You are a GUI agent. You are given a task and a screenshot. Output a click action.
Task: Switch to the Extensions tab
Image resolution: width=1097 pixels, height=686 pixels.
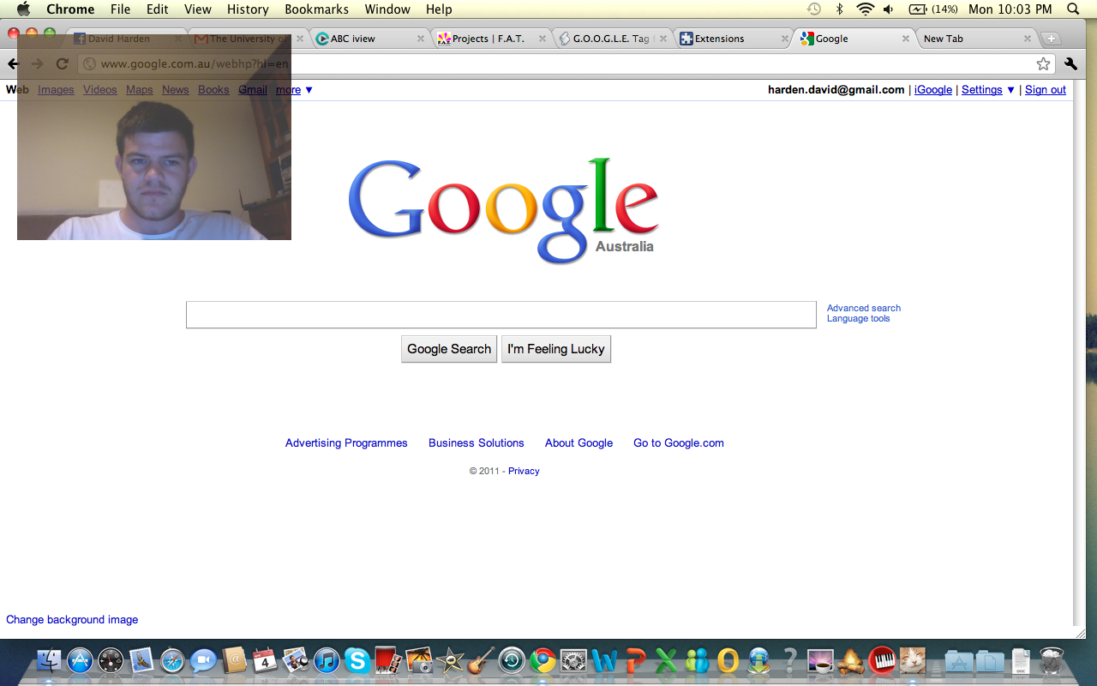coord(733,39)
